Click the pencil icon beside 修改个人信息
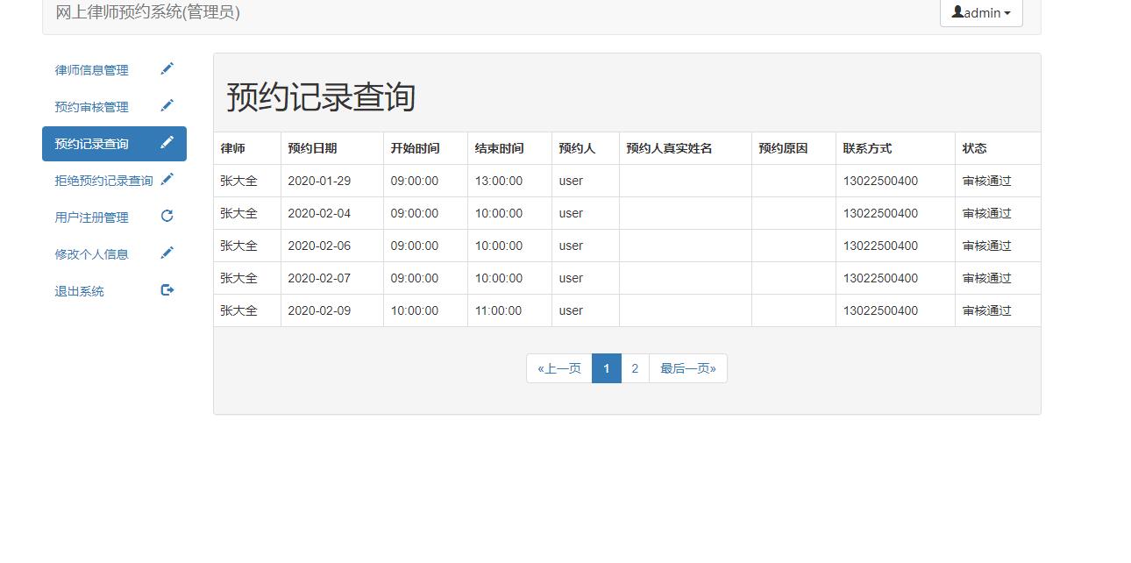Viewport: 1131px width, 563px height. (x=167, y=253)
